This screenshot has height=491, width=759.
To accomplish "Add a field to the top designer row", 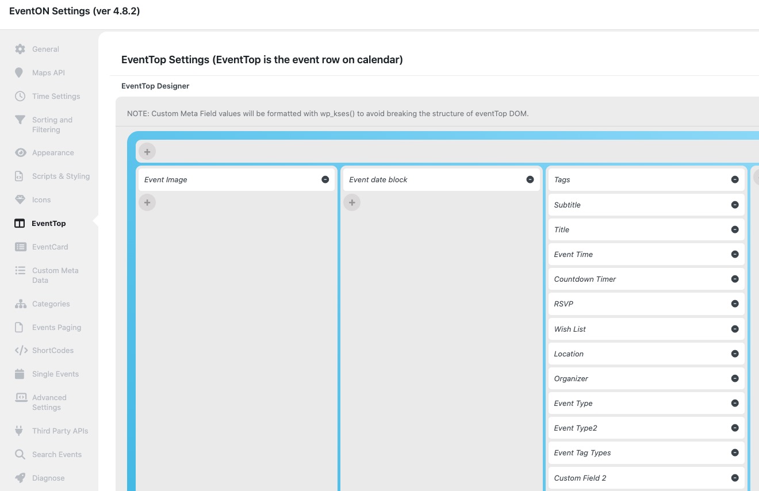I will point(147,152).
